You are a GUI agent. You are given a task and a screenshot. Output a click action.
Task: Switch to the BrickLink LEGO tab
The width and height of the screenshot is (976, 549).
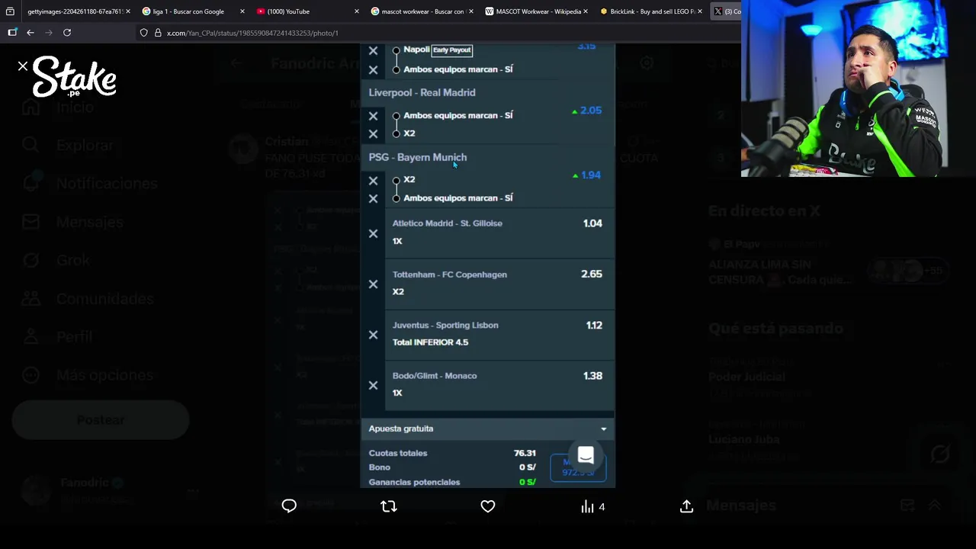point(650,11)
